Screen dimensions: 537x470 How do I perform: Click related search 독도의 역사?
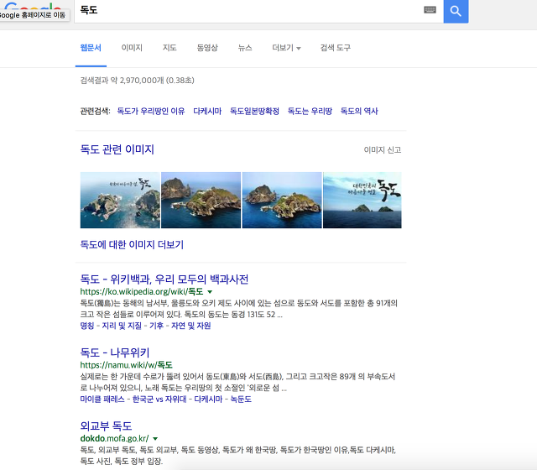point(359,111)
